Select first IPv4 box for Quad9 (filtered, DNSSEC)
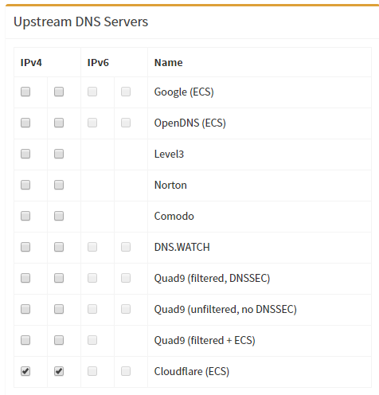This screenshot has height=395, width=379. tap(25, 278)
